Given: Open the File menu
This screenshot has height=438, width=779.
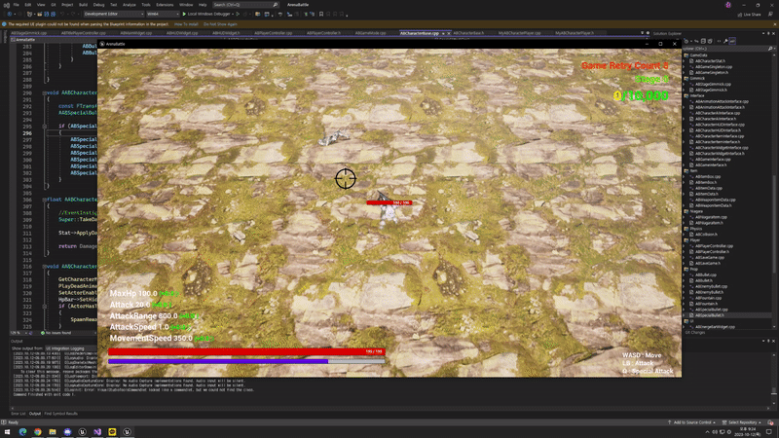Looking at the screenshot, I should (x=16, y=5).
